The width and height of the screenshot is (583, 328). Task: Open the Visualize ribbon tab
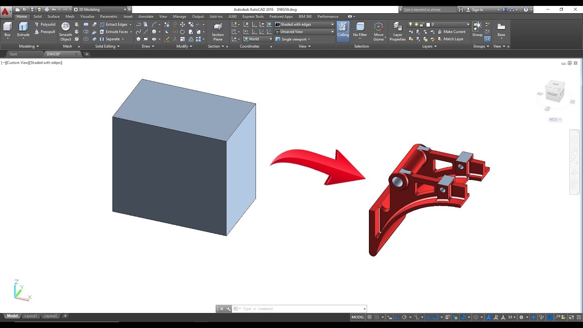click(x=87, y=16)
